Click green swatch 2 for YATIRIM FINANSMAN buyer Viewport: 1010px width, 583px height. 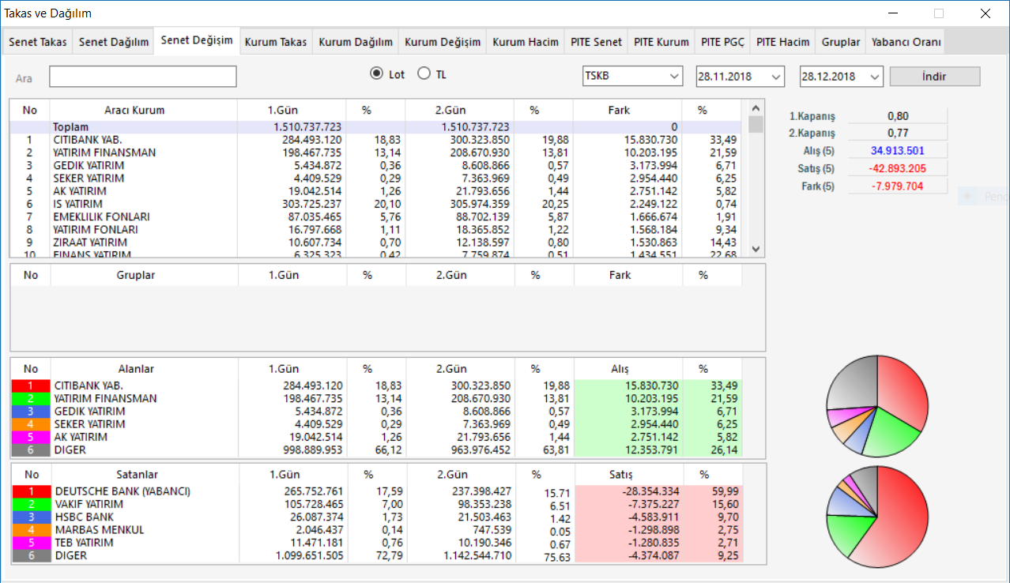[x=30, y=399]
